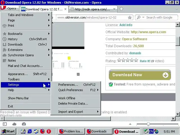The image size is (180, 135).
Task: Toggle Work Offline mode
Action: point(76,98)
